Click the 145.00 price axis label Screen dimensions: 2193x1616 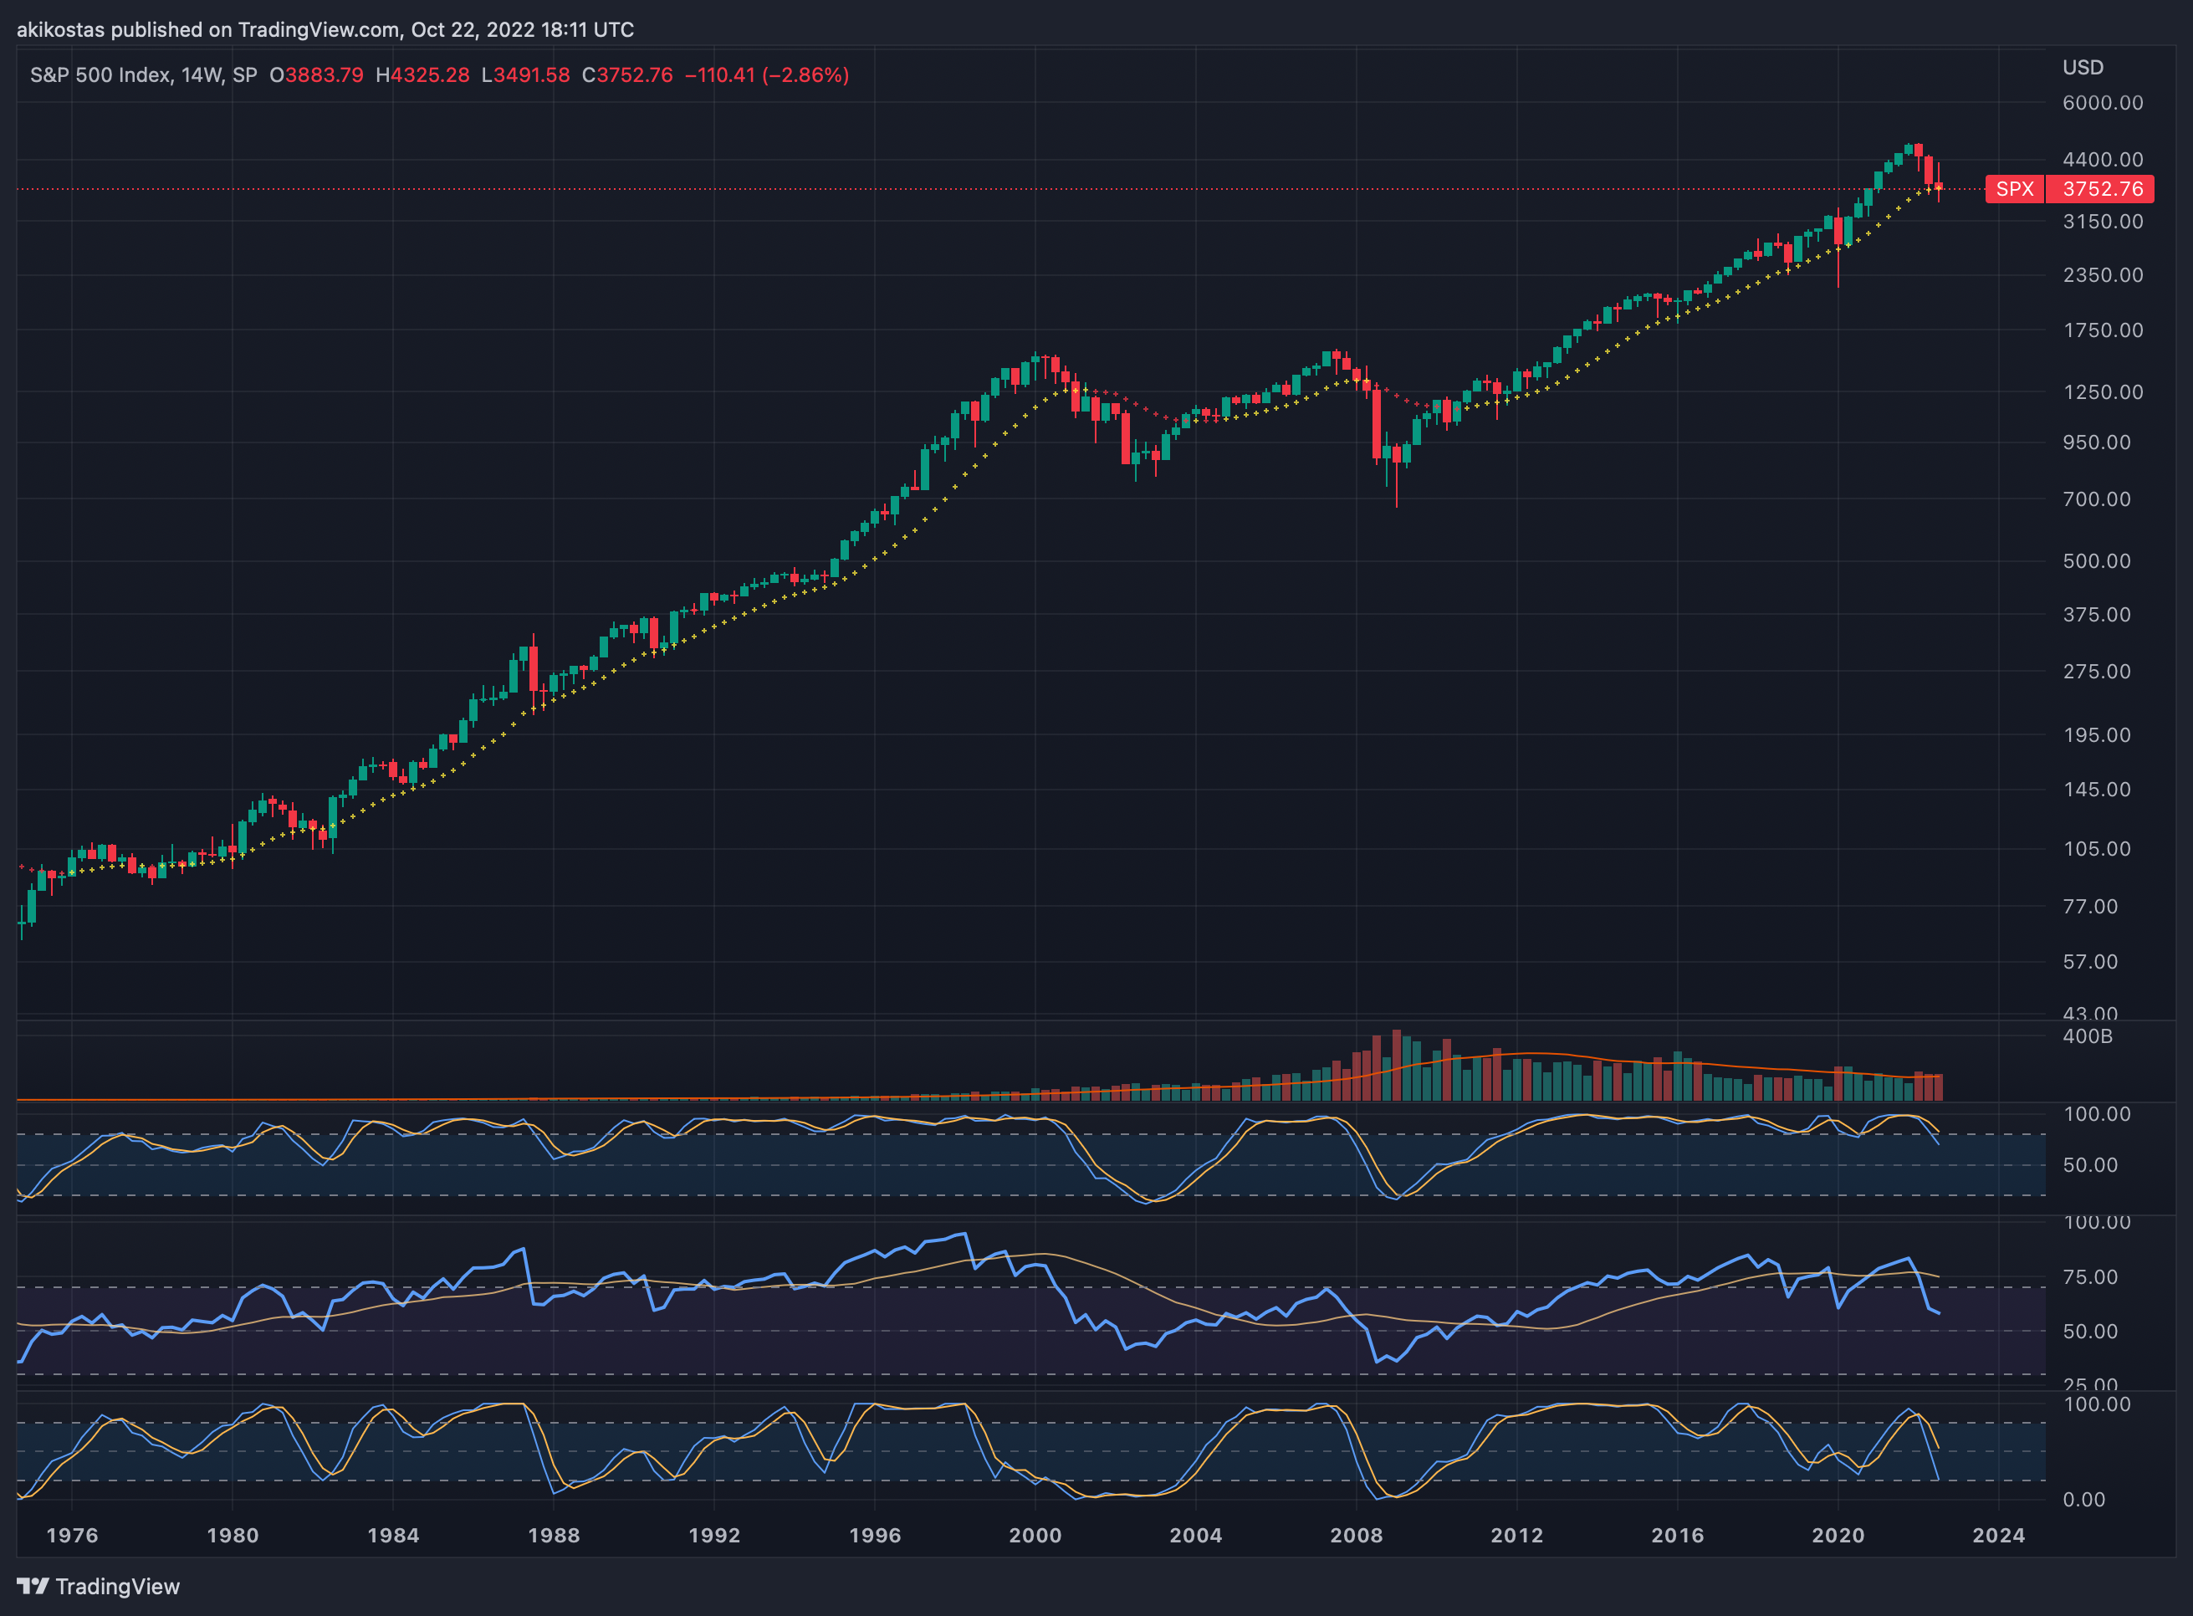coord(2096,790)
